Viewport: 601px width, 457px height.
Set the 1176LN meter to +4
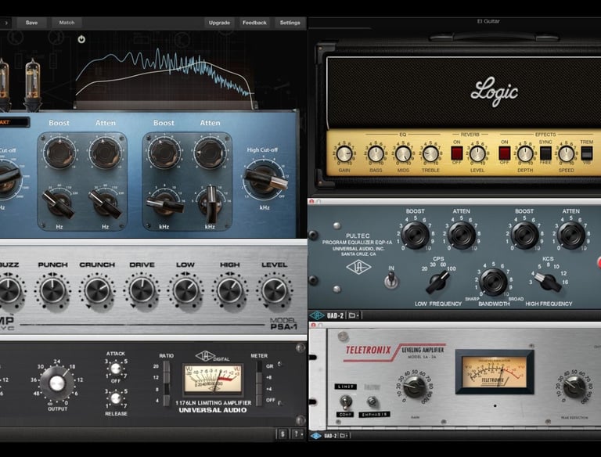(260, 389)
